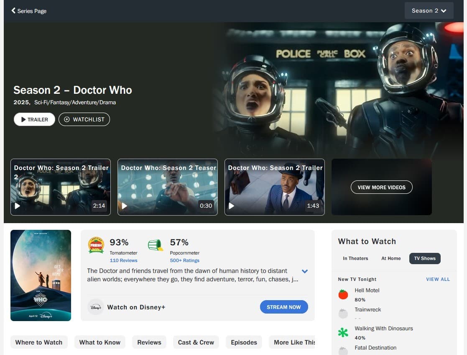The image size is (467, 355).
Task: Click Walking With Dinosaurs 40% score
Action: (x=360, y=338)
